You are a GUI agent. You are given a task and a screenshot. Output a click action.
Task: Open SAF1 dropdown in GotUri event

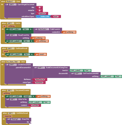(x=11, y=23)
